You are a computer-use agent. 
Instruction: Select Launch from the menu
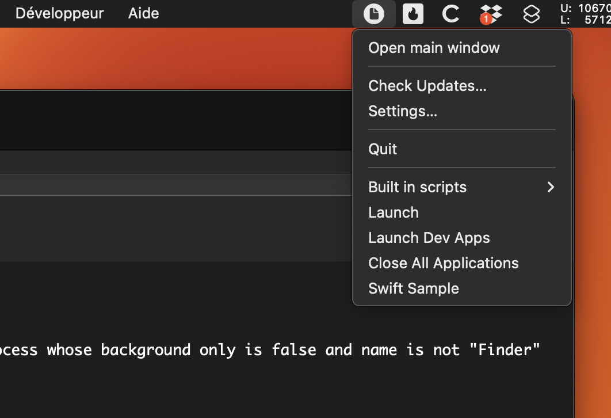pos(394,212)
